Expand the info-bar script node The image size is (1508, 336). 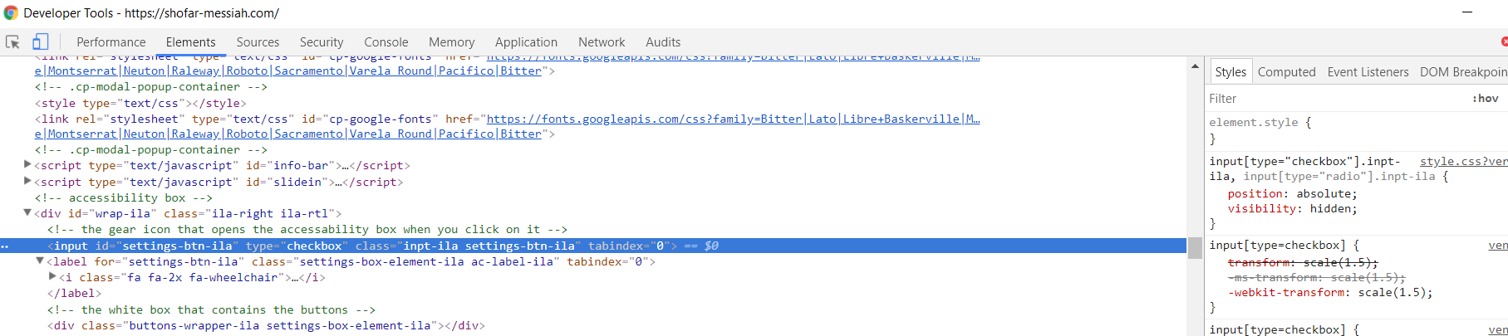point(27,165)
